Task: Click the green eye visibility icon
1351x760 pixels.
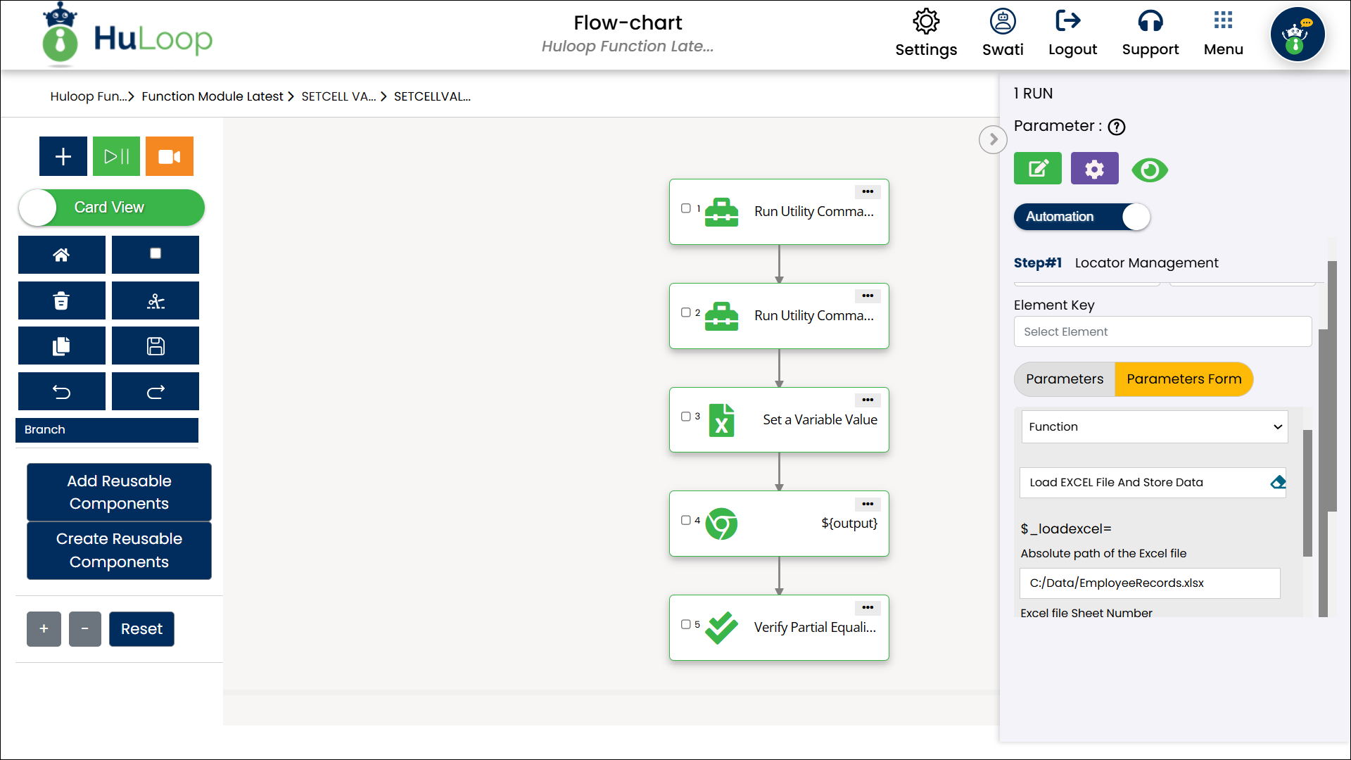Action: coord(1150,170)
